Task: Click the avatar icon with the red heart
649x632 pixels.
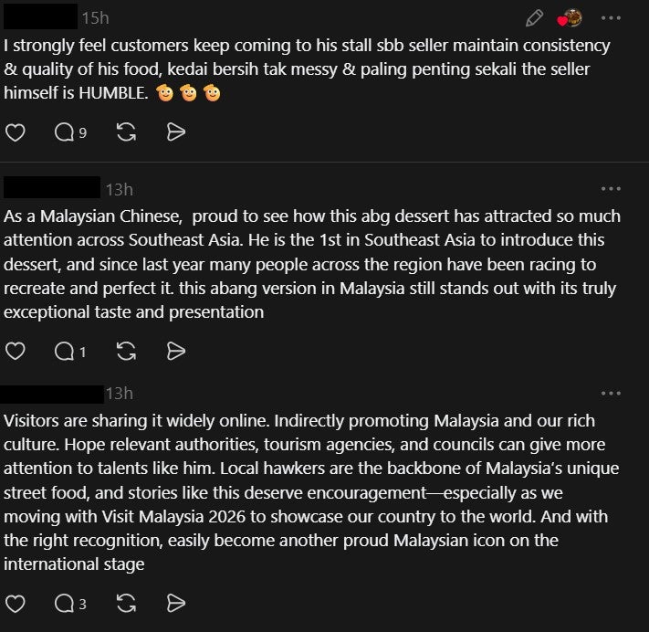Action: 570,17
